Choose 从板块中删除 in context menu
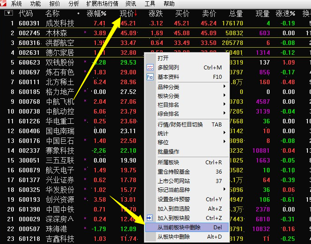 coord(187,236)
